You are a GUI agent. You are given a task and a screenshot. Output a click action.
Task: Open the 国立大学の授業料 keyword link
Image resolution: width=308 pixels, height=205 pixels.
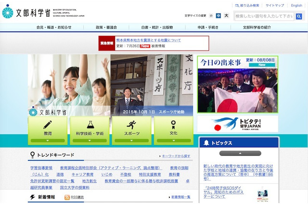pyautogui.click(x=75, y=188)
